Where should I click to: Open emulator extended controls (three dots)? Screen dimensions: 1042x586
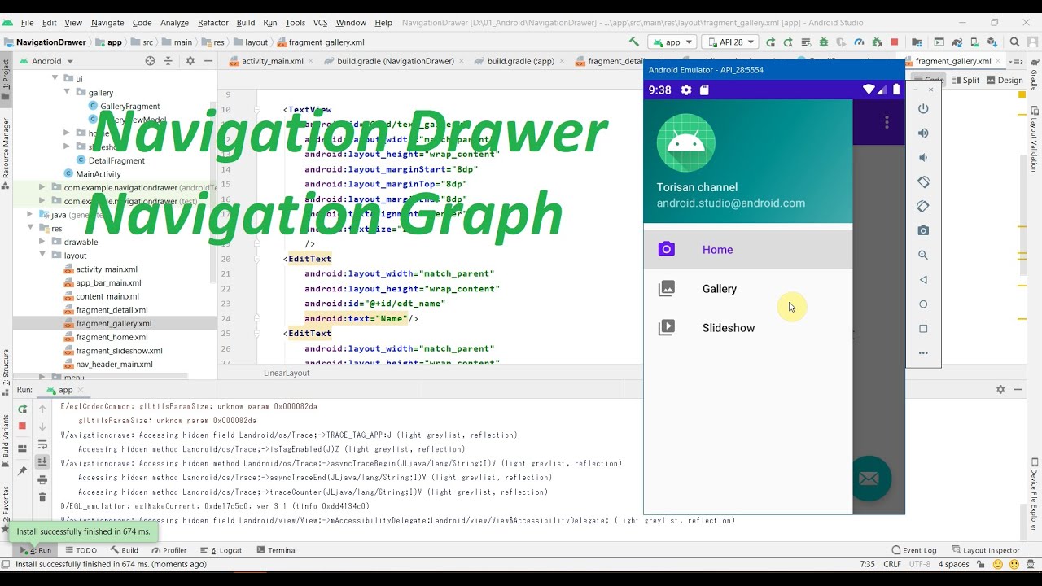(923, 353)
